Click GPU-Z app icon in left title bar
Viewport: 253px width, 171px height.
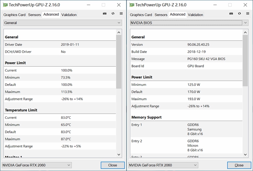5,5
